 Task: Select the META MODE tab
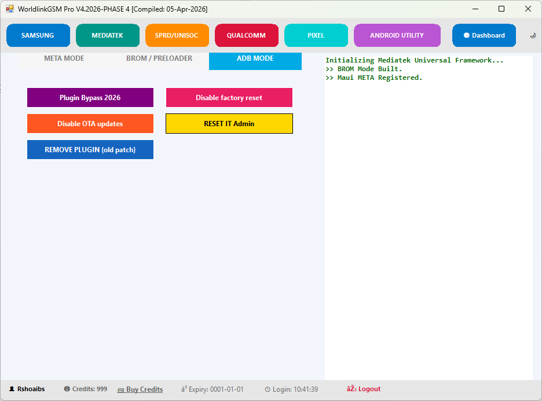point(64,58)
